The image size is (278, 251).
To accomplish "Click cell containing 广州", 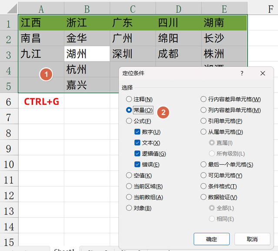I will [133, 38].
